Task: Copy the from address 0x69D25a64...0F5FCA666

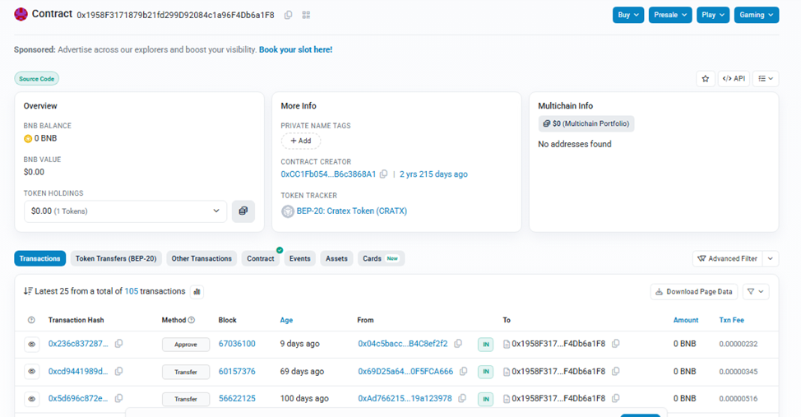Action: [x=463, y=372]
